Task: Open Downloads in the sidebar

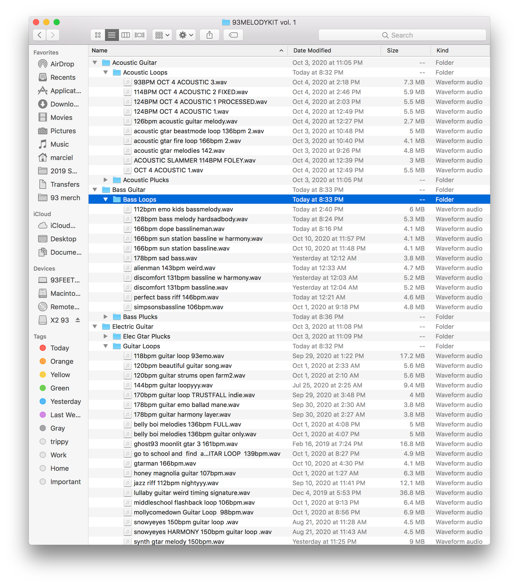Action: (64, 104)
